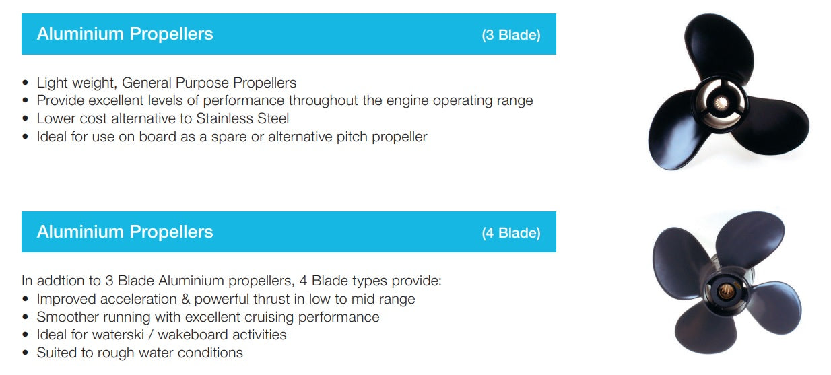Click "Light weight, General Purpose Propellers" text
The image size is (831, 375).
pos(166,83)
